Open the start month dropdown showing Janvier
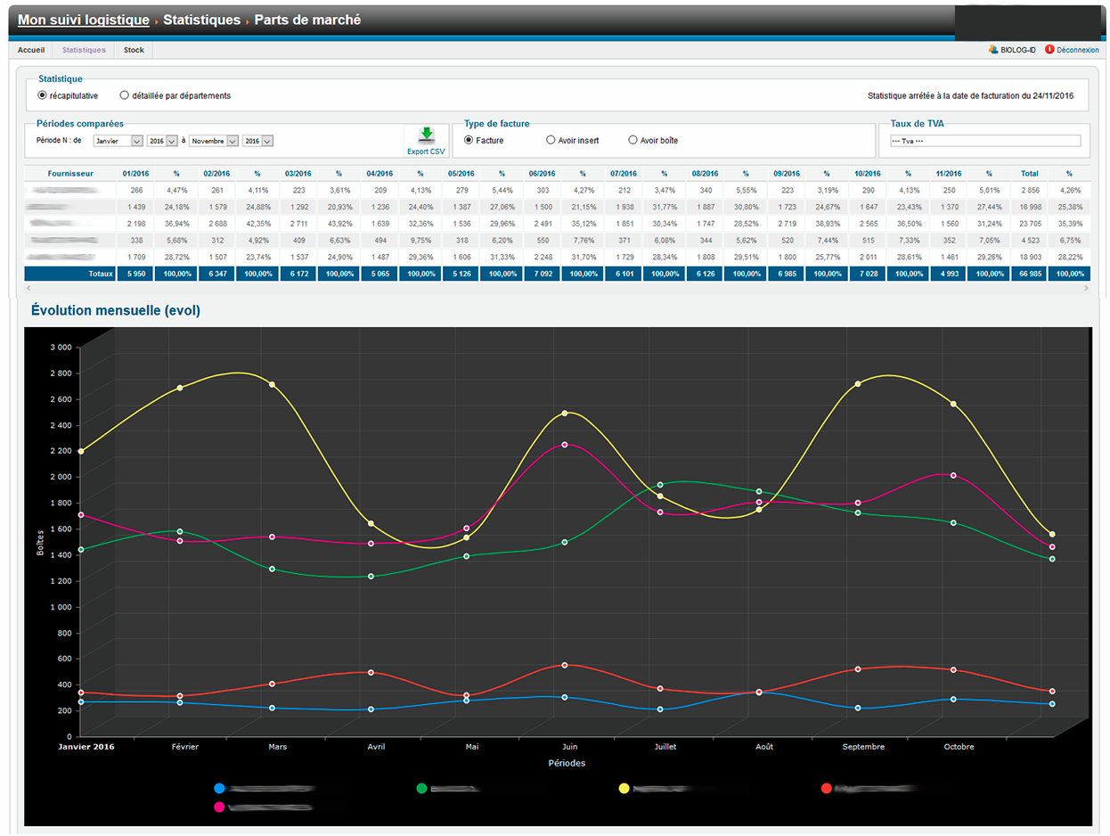Screen dimensions: 1110x836 118,141
